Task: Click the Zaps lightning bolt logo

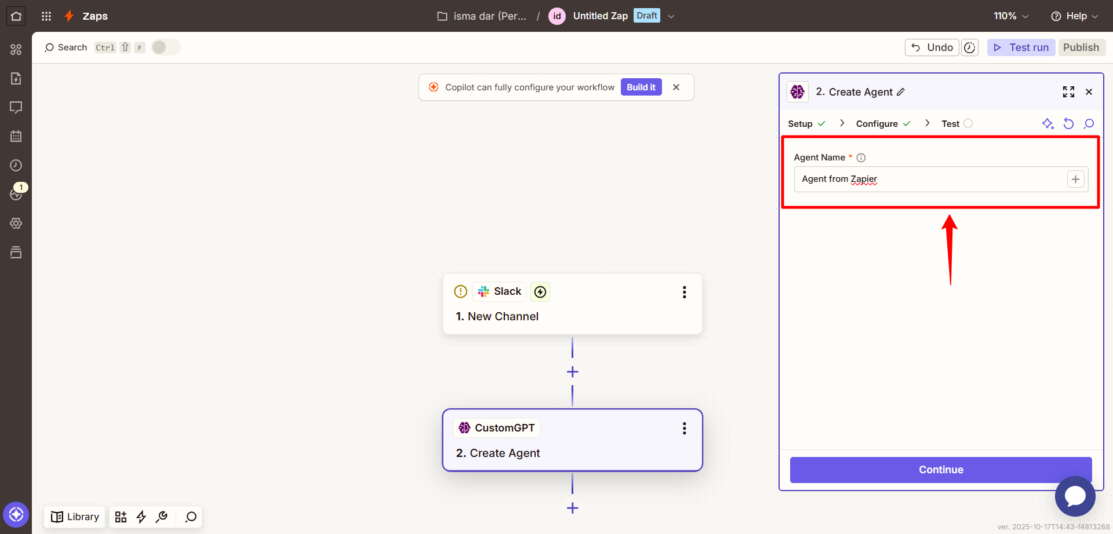Action: (x=69, y=16)
